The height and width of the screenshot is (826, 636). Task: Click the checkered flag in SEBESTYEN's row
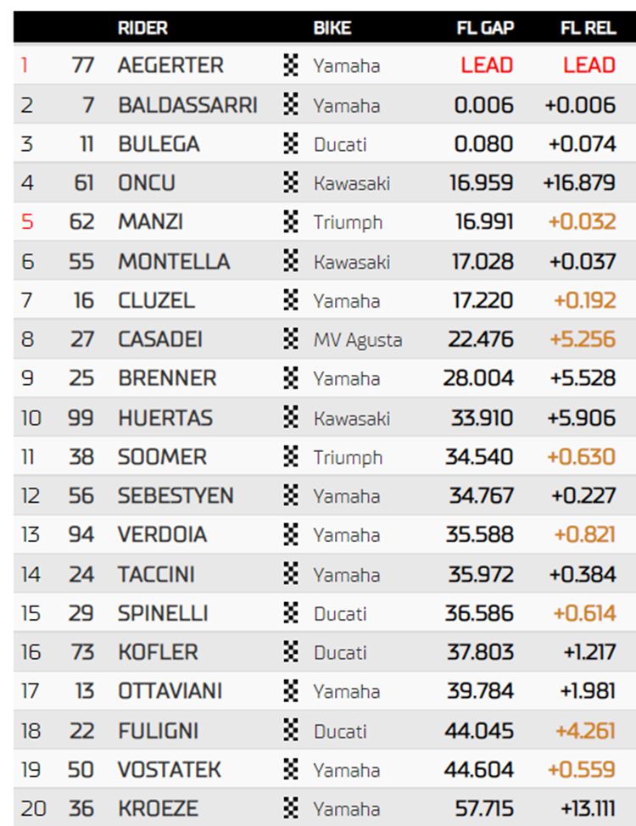[291, 496]
